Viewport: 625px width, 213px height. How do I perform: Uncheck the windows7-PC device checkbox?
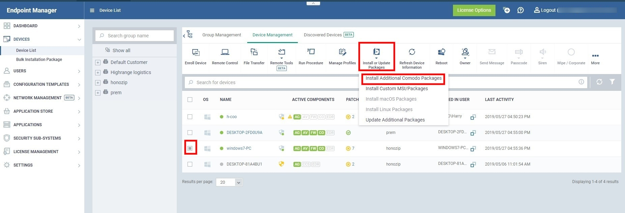[190, 148]
